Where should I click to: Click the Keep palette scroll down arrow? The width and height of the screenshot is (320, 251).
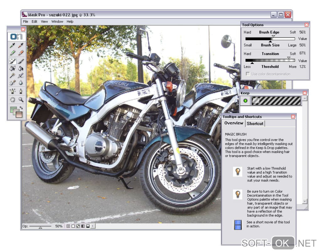(305, 201)
